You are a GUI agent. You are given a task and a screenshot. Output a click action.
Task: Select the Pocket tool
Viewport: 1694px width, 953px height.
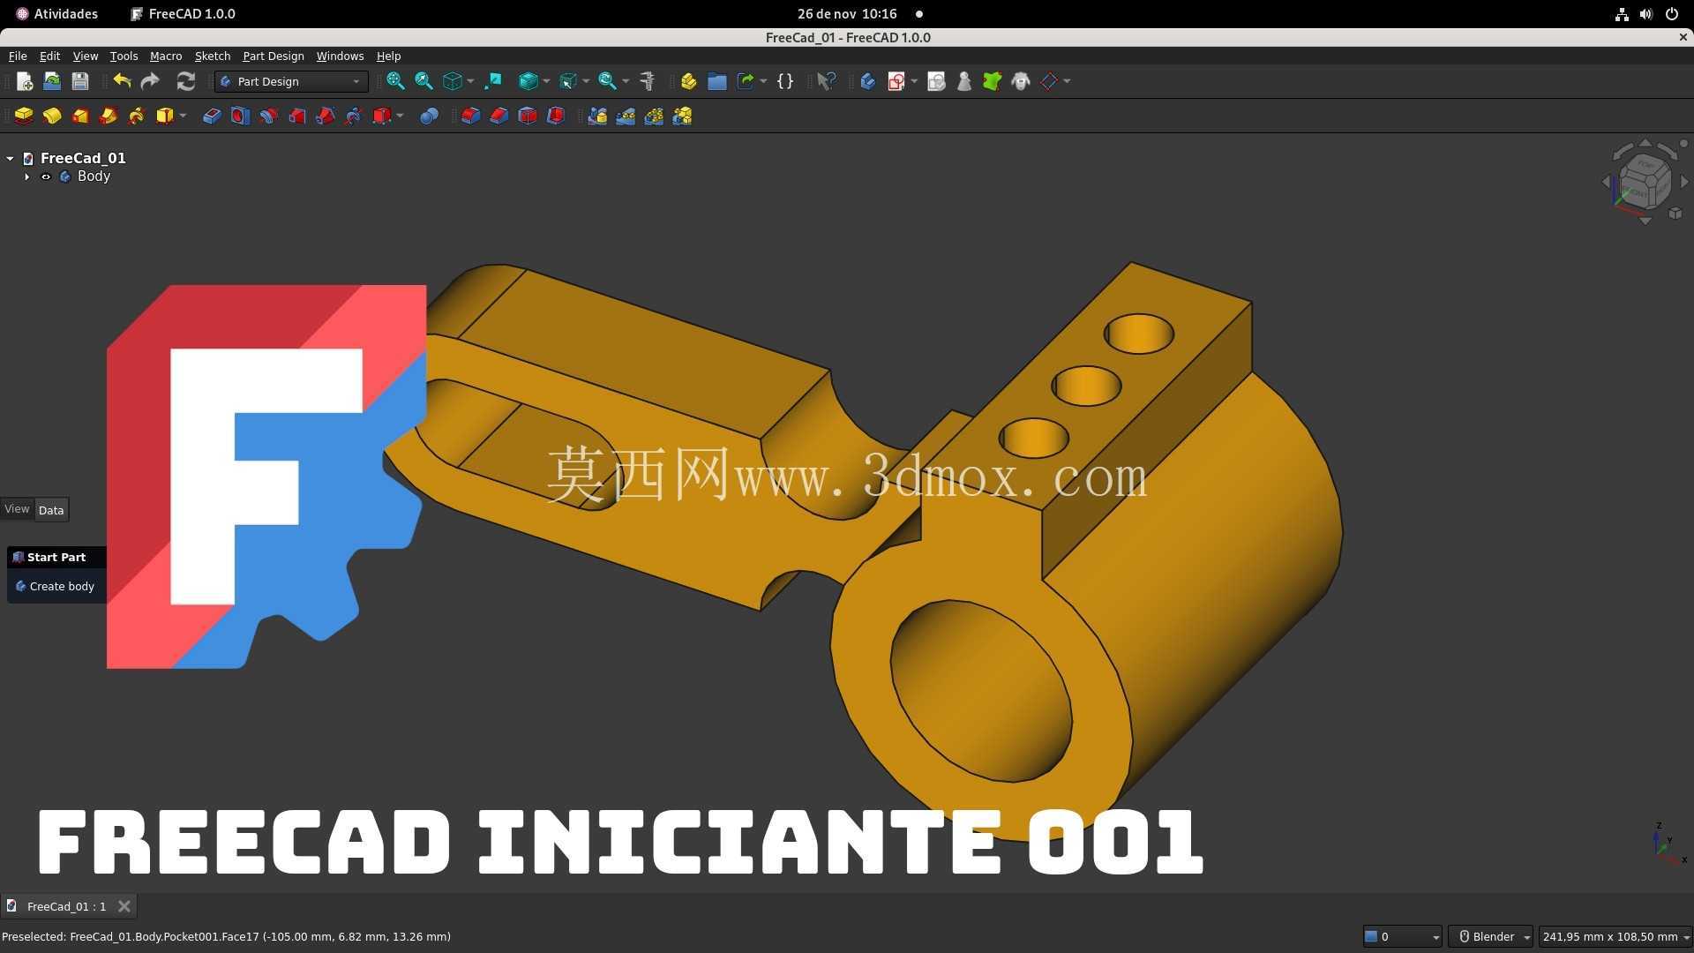pyautogui.click(x=212, y=116)
